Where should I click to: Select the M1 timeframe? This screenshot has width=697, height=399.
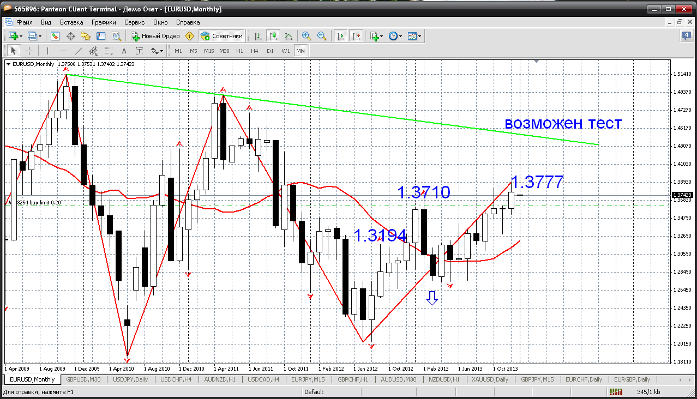coord(178,51)
